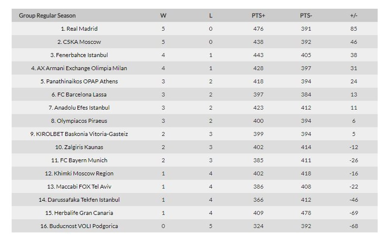383x248 pixels.
Task: Click the Real Madrid team name
Action: [82, 29]
